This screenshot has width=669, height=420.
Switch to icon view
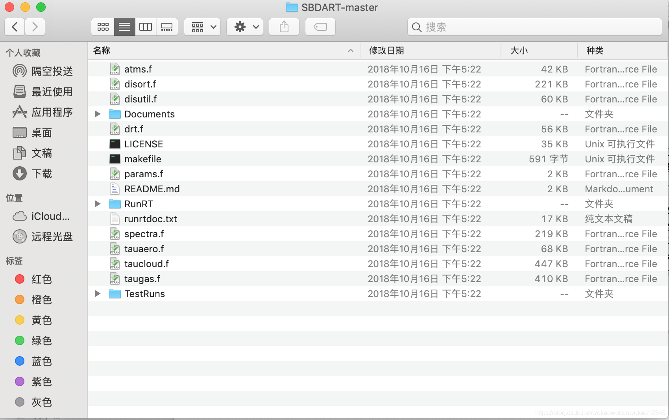coord(103,27)
